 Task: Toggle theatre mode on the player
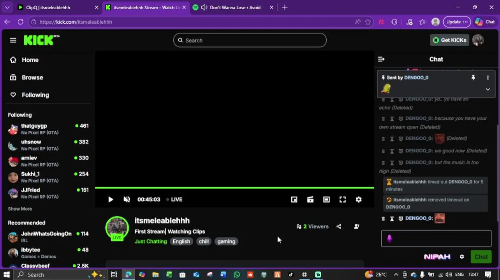tap(326, 199)
